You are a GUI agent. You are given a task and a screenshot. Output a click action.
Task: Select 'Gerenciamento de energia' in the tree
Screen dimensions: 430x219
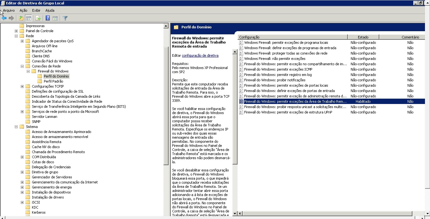52,187
